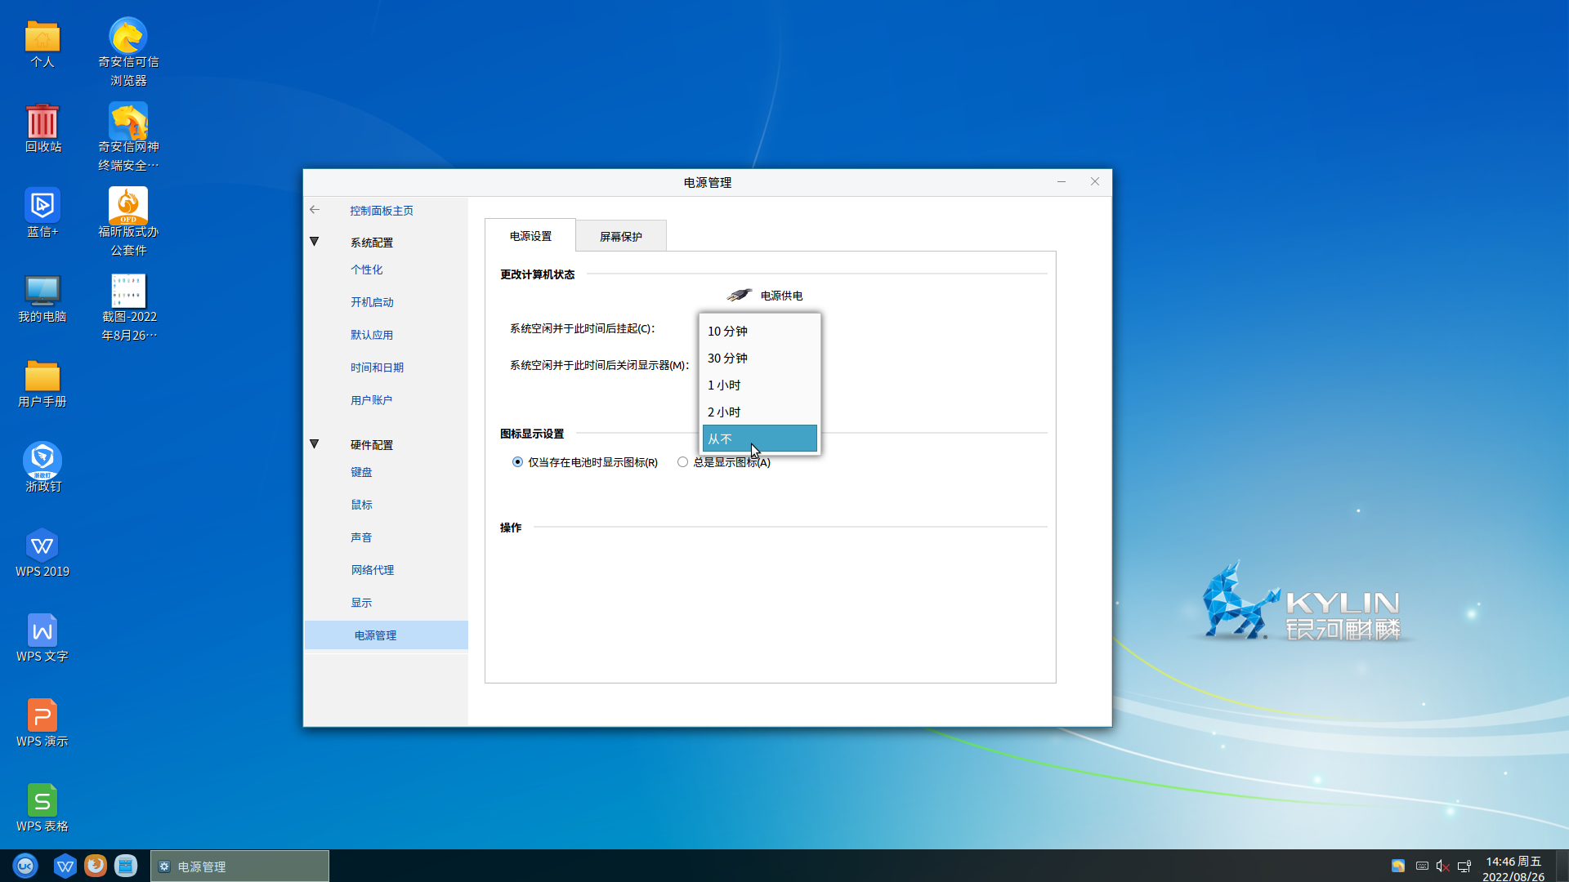Open network status tray icon

(1464, 866)
